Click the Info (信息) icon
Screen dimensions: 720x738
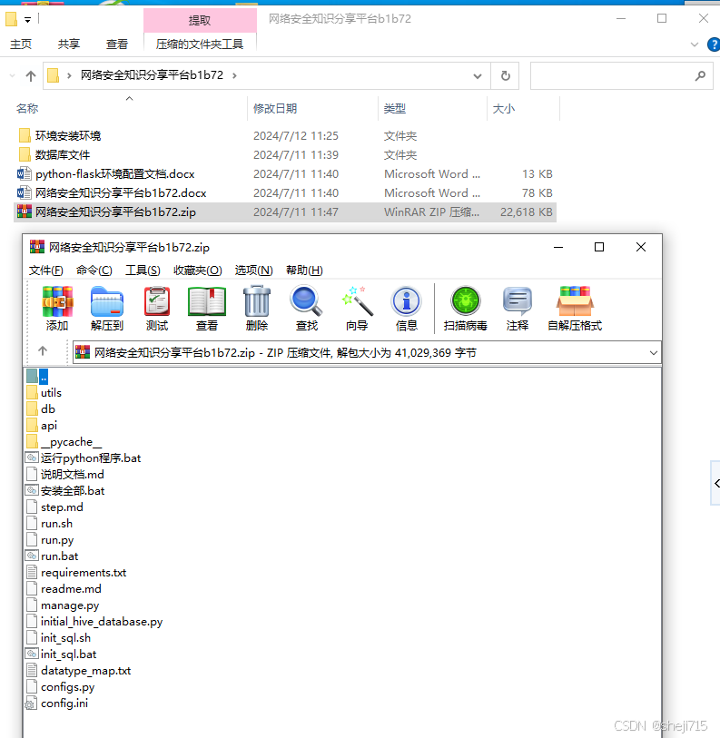(x=407, y=309)
